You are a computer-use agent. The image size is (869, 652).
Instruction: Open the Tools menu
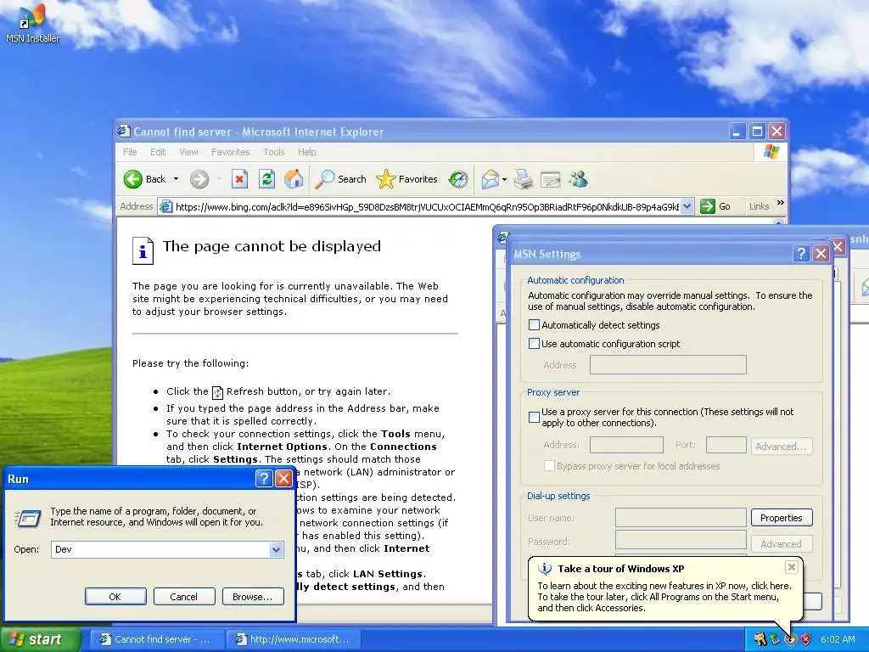click(x=274, y=152)
